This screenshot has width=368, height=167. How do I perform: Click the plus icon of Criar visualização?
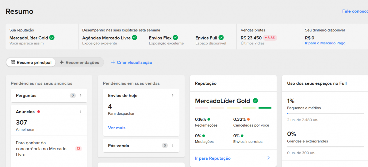113,63
